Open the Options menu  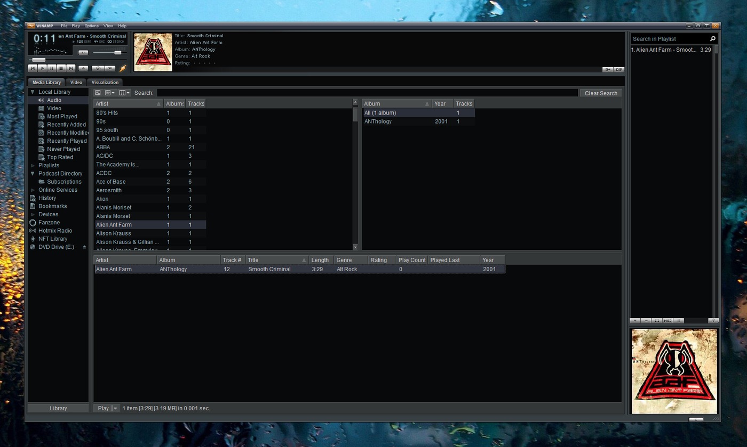point(91,26)
